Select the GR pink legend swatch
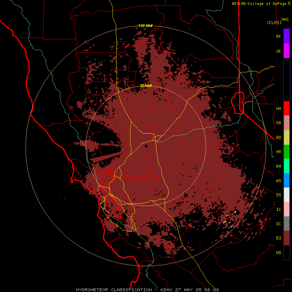Screen dimensions: 292x292 click(286, 123)
